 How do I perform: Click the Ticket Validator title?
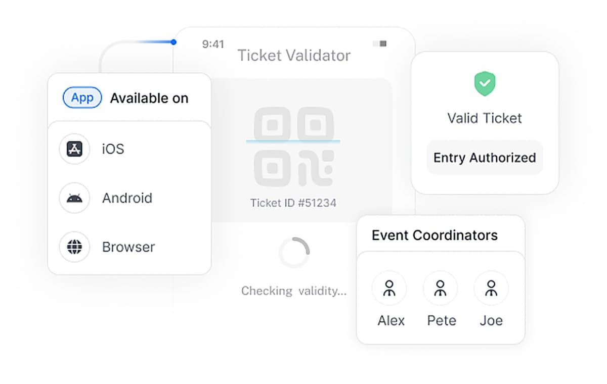(x=294, y=56)
